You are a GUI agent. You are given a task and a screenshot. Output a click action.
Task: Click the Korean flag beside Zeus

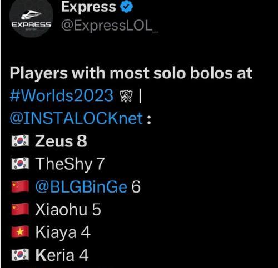20,141
